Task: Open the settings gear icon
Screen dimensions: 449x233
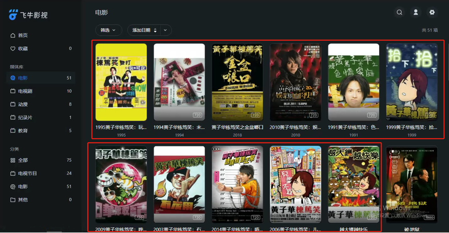Action: (x=432, y=12)
